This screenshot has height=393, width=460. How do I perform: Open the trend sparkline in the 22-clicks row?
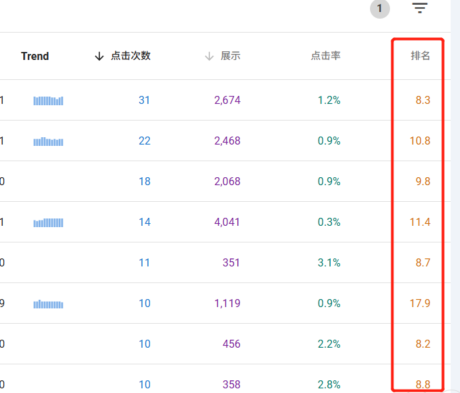48,141
